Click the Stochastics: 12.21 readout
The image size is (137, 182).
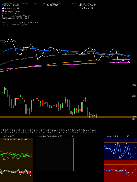pos(9,14)
